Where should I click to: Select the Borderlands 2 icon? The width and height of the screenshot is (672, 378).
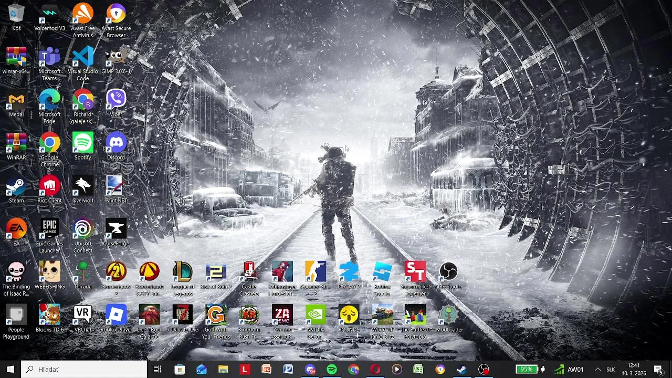pos(116,279)
